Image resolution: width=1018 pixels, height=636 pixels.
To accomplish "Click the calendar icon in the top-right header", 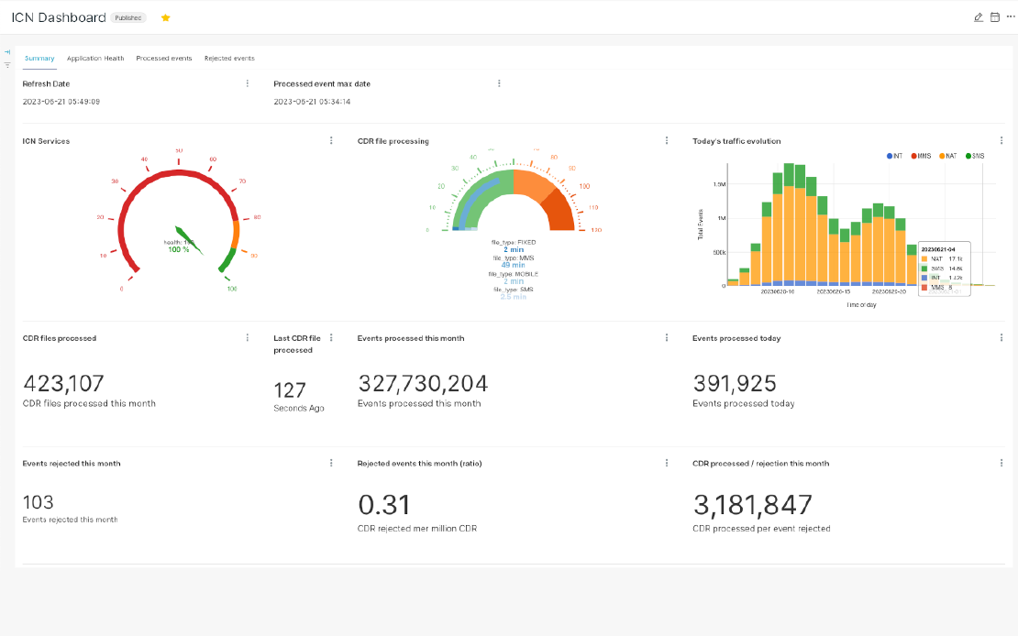I will click(995, 17).
